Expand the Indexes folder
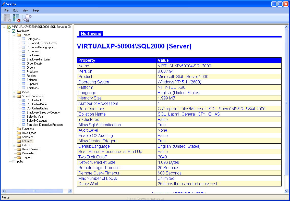Image resolution: width=290 pixels, height=201 pixels. pyautogui.click(x=14, y=145)
